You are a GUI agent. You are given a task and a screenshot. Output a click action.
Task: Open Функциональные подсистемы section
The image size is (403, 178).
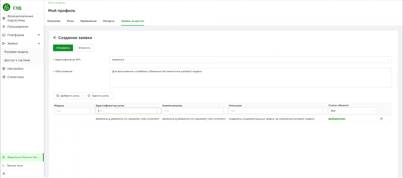coord(20,18)
